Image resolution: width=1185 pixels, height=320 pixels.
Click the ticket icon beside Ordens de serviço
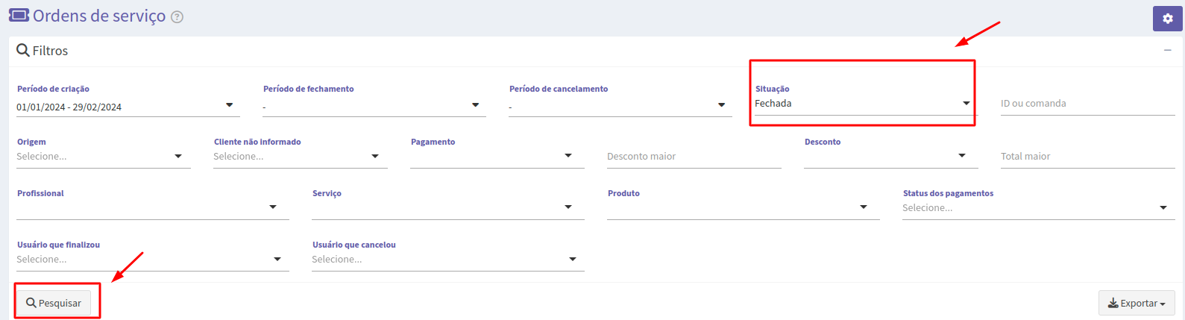(x=19, y=15)
